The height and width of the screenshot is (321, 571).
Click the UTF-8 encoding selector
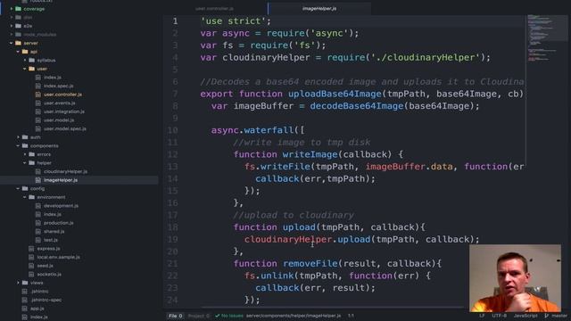tap(500, 316)
